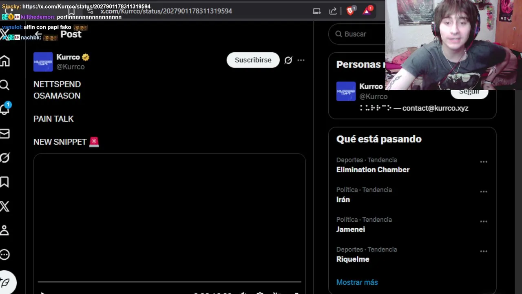Open the Grok icon in the left sidebar
522x294 pixels.
pyautogui.click(x=5, y=158)
